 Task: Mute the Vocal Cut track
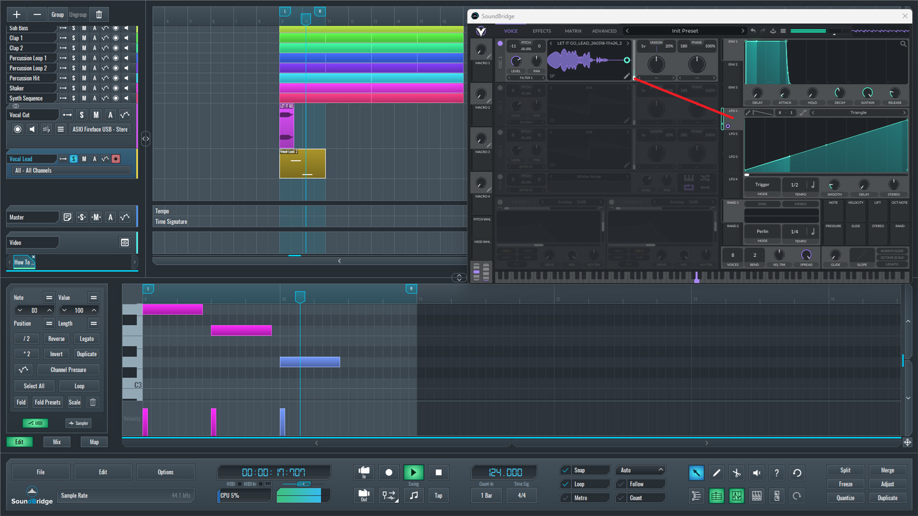(96, 115)
